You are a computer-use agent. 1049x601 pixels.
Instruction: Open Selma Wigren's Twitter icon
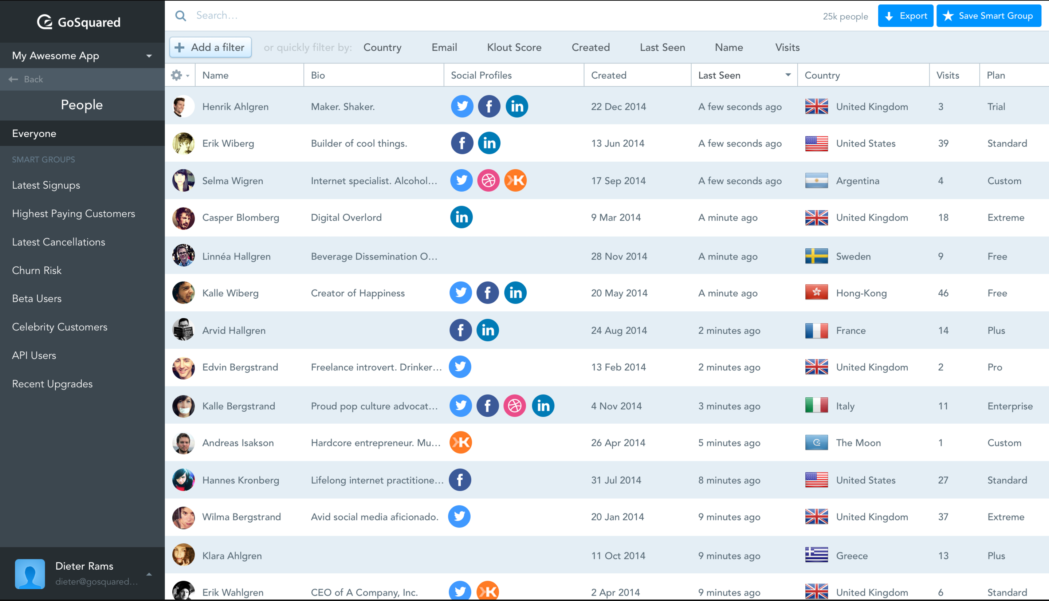click(x=461, y=180)
